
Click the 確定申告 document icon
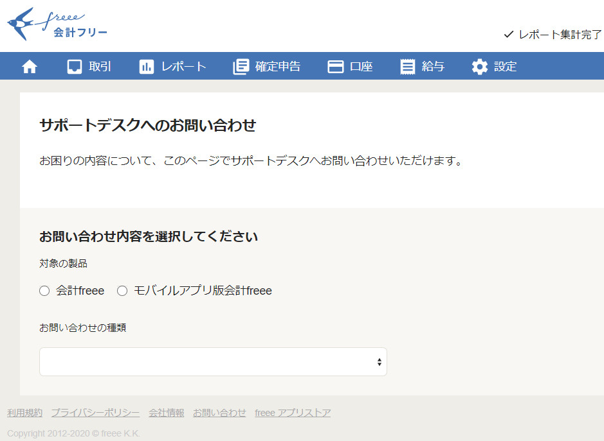coord(241,65)
